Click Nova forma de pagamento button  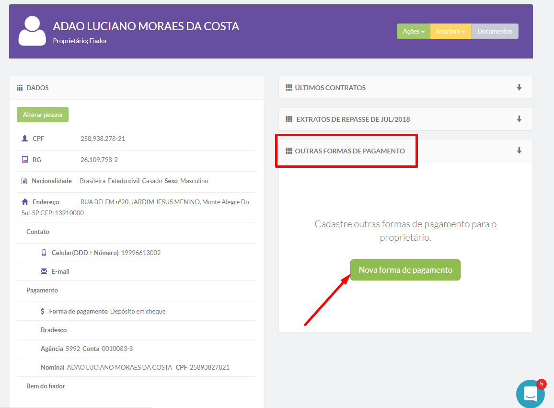(x=405, y=270)
